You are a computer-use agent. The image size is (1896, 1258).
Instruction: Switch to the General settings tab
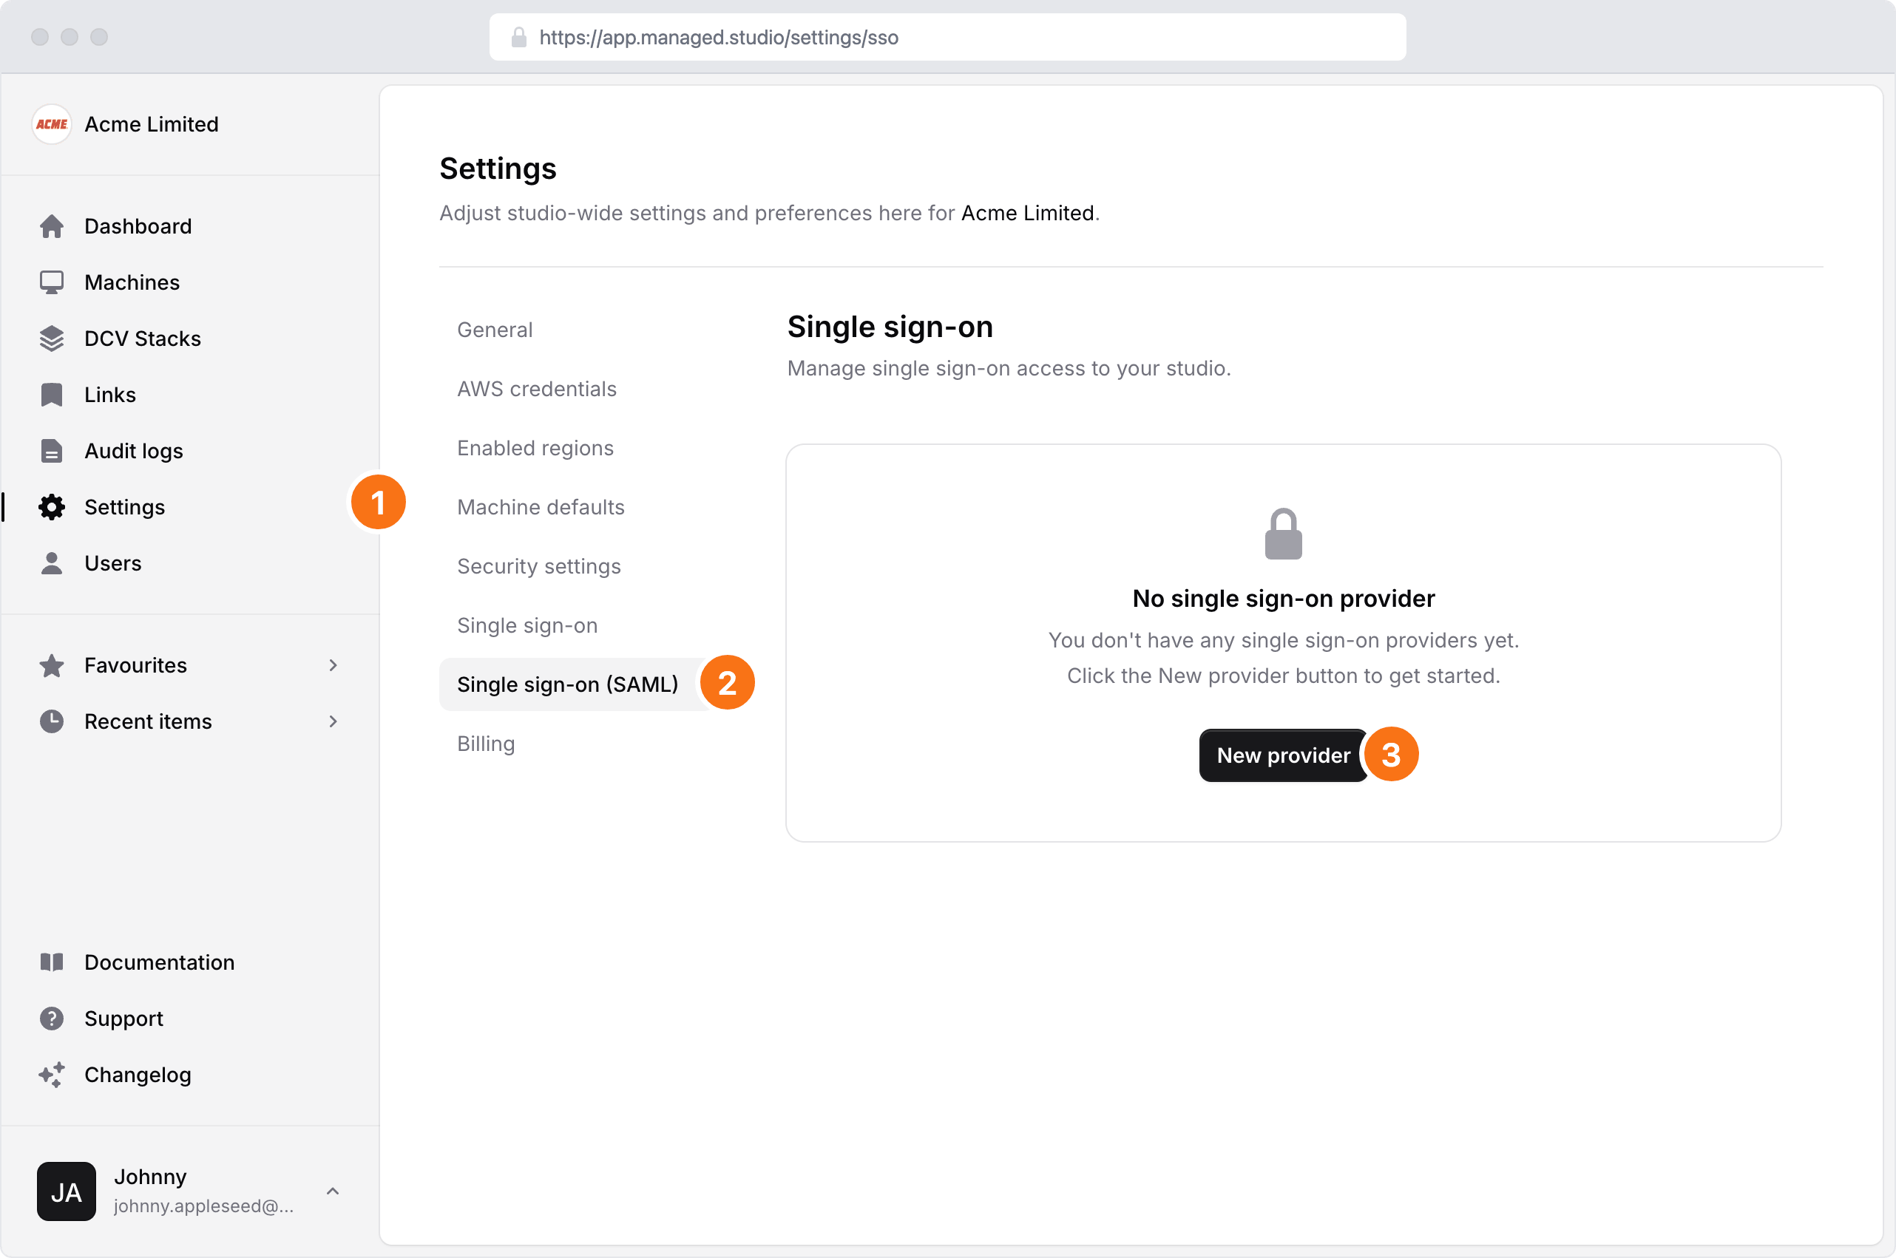coord(495,330)
